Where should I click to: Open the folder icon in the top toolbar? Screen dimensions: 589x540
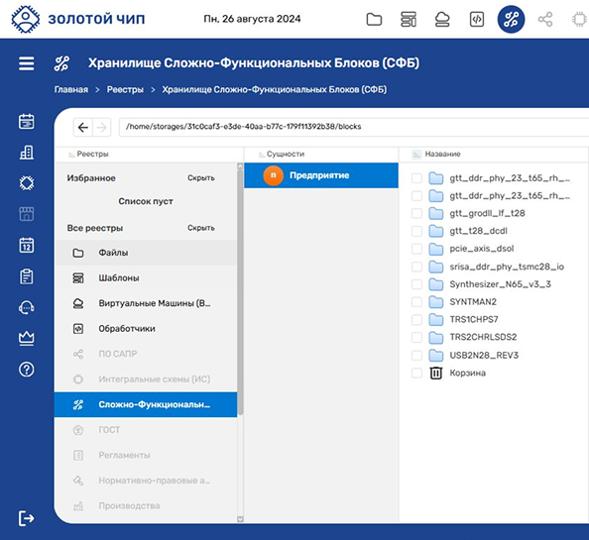click(x=374, y=19)
